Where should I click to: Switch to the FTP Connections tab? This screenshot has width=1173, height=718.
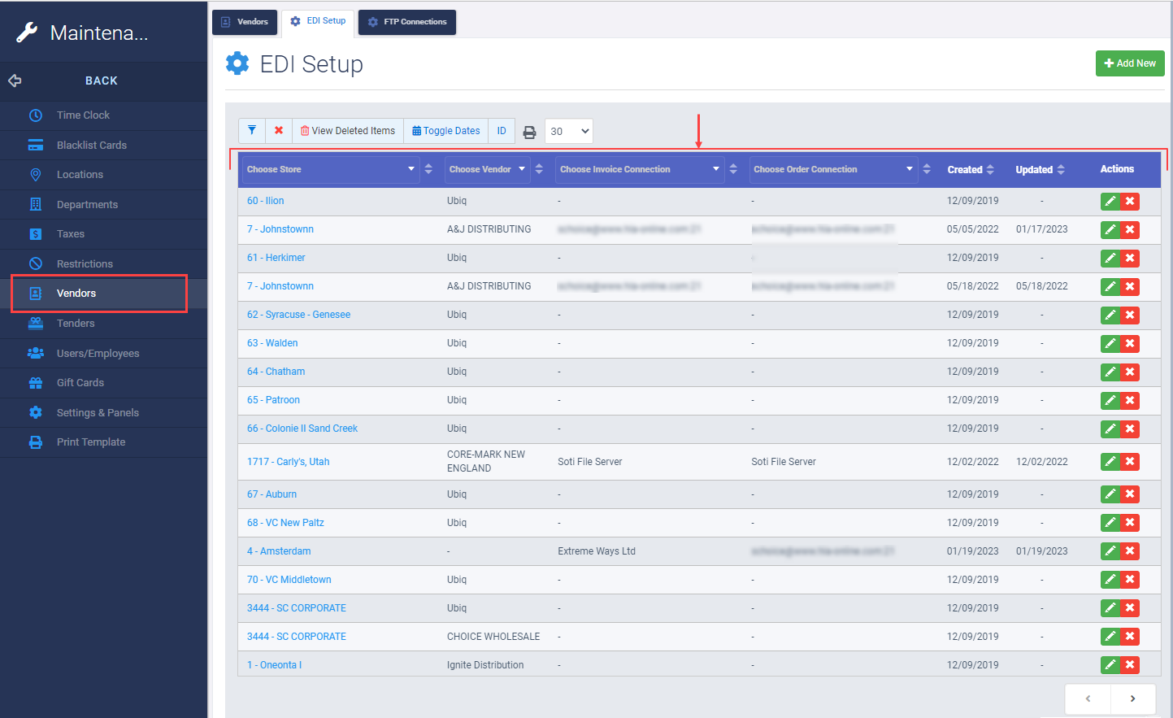406,22
